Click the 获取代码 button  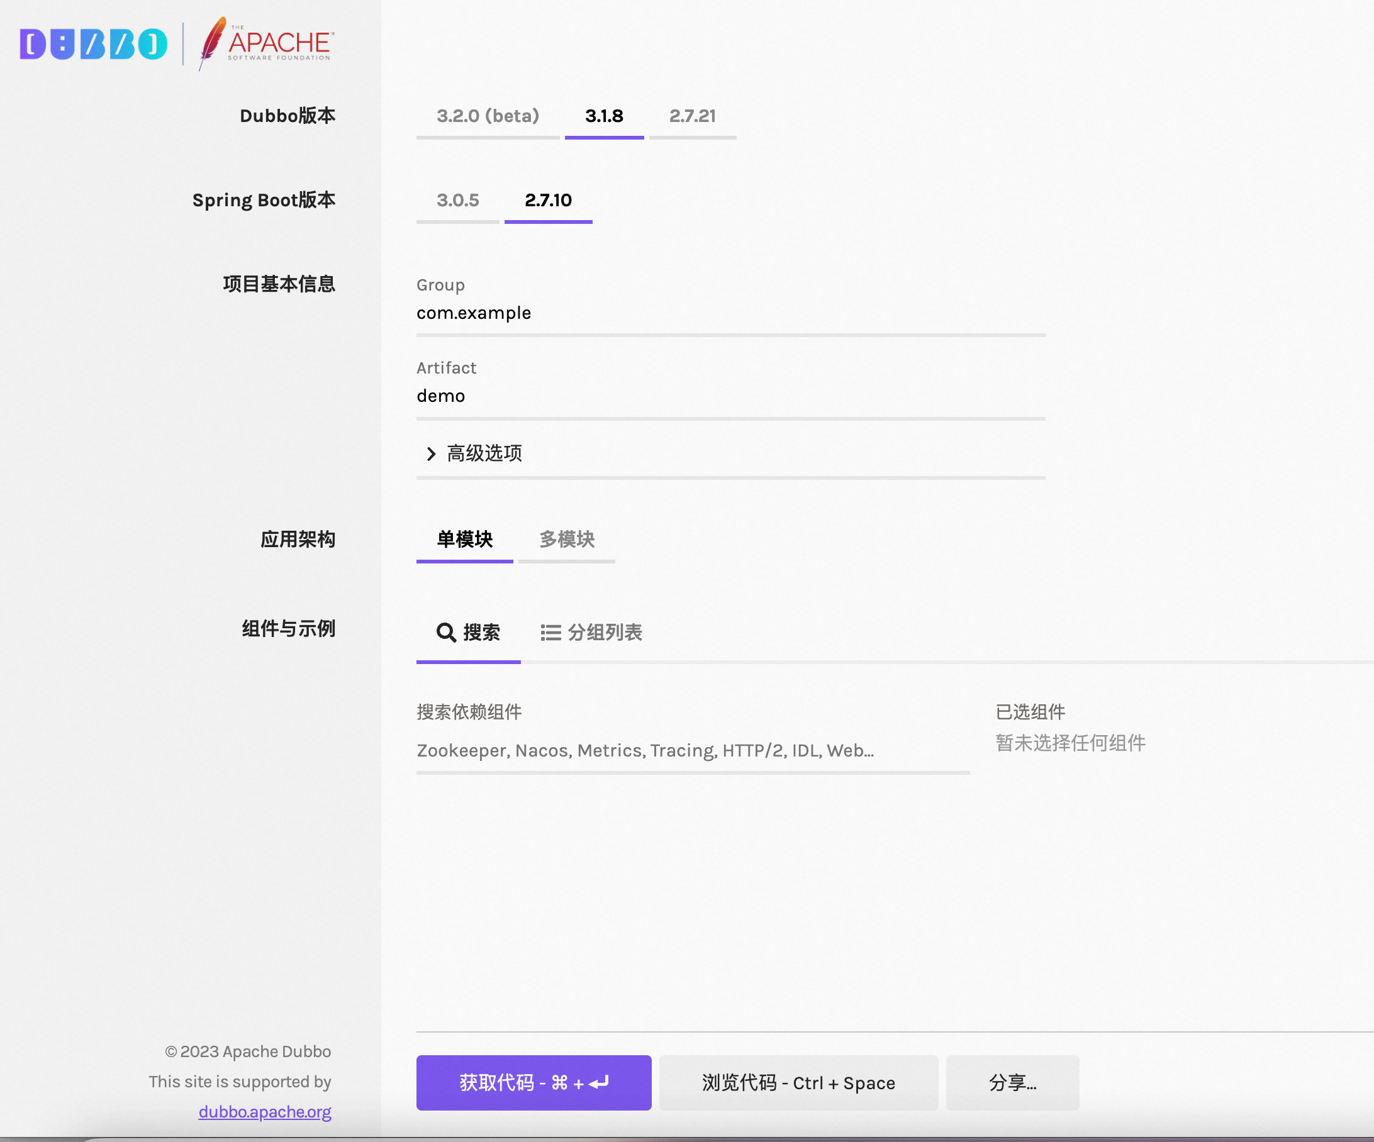pyautogui.click(x=533, y=1082)
